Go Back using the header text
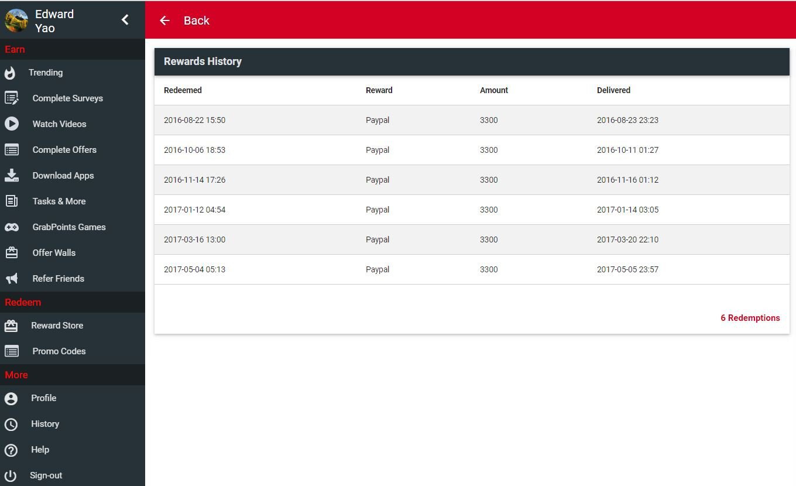Image resolution: width=796 pixels, height=486 pixels. (196, 20)
